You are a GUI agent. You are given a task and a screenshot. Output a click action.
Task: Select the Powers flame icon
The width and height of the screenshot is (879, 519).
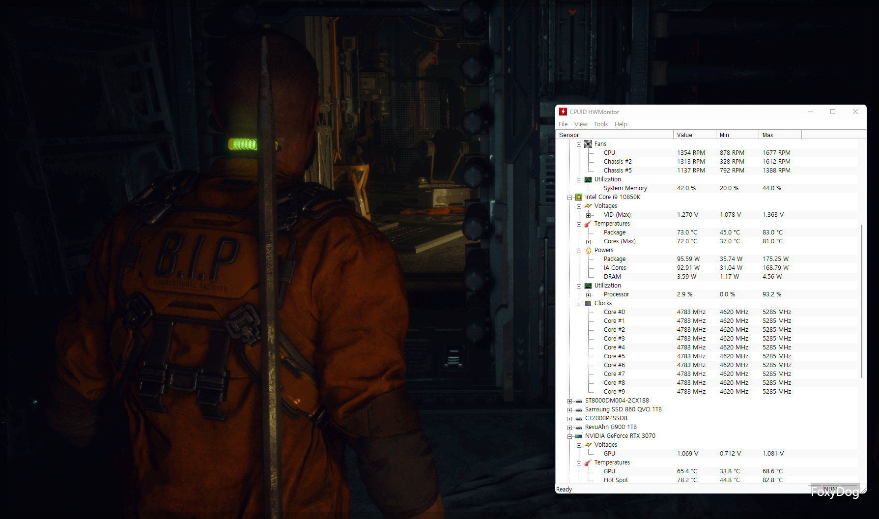pos(588,250)
